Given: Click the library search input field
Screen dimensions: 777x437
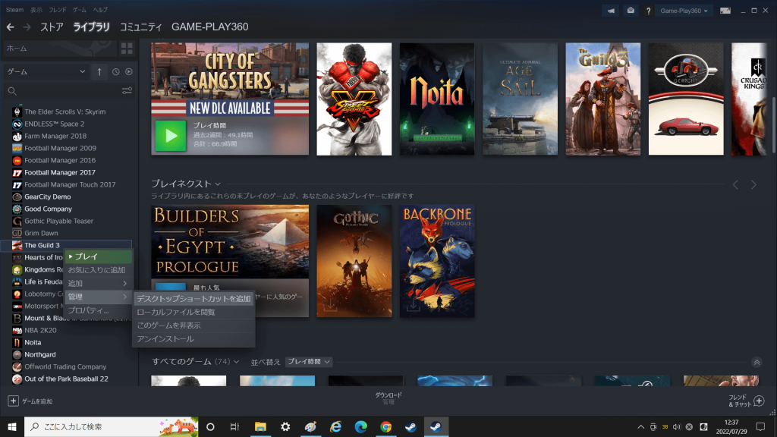Looking at the screenshot, I should [68, 91].
